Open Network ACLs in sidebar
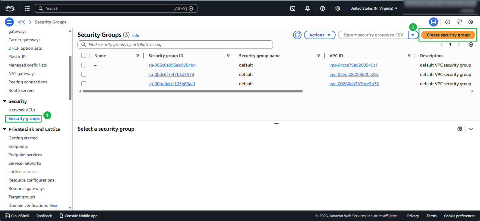The width and height of the screenshot is (480, 221). 22,110
